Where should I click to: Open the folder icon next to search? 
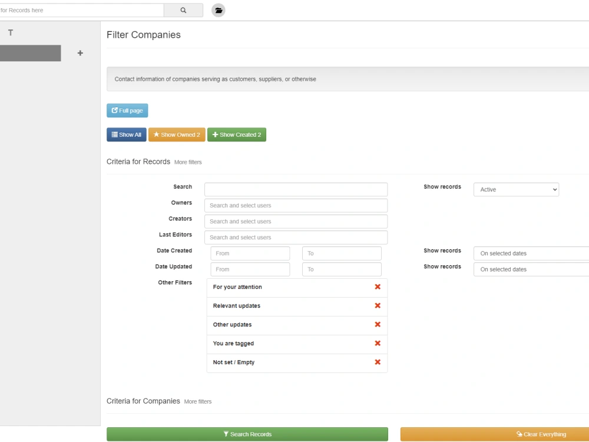pos(219,10)
